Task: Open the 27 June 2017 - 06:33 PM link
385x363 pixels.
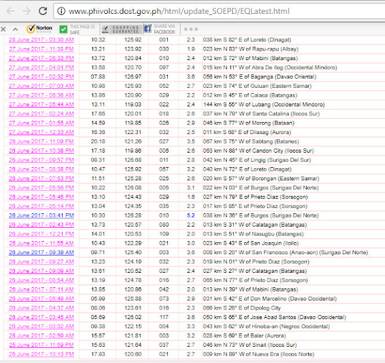Action: [x=42, y=58]
